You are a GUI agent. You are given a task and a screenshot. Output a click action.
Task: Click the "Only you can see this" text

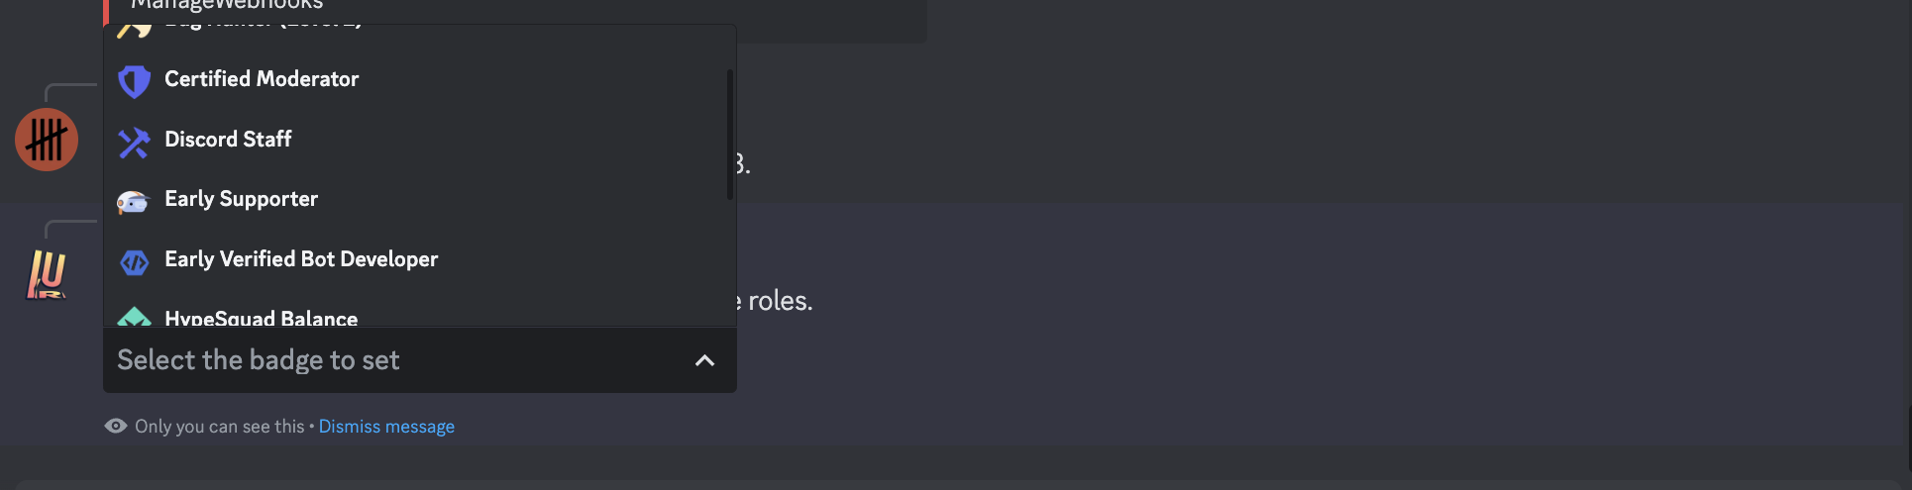[219, 427]
